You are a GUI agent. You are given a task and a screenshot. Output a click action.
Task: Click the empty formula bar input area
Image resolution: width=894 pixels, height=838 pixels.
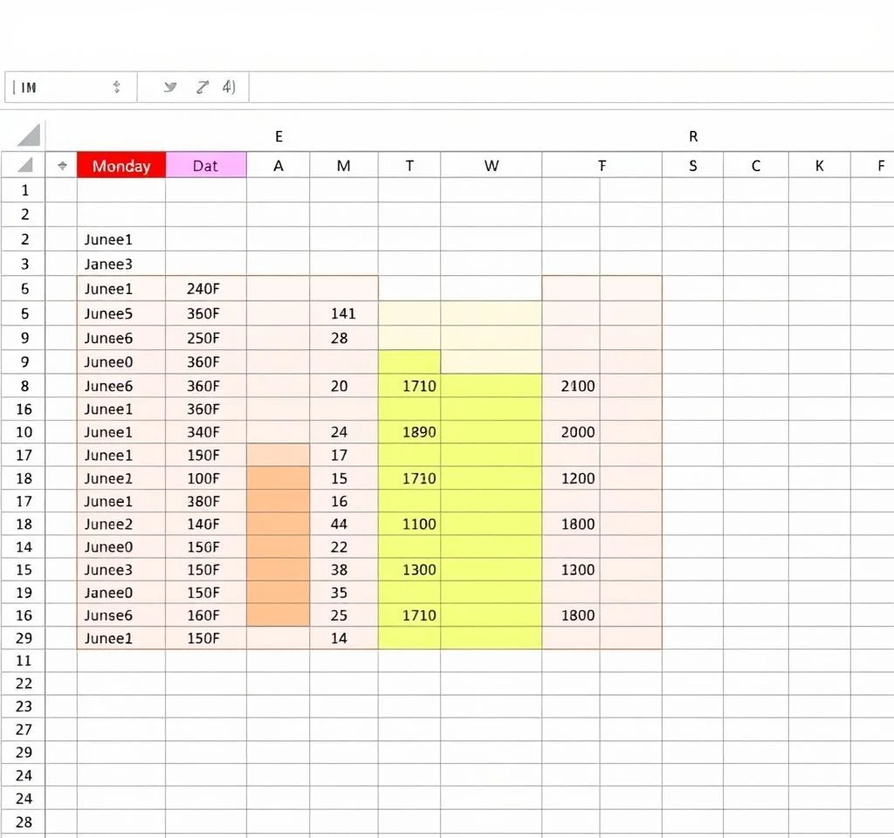coord(567,87)
